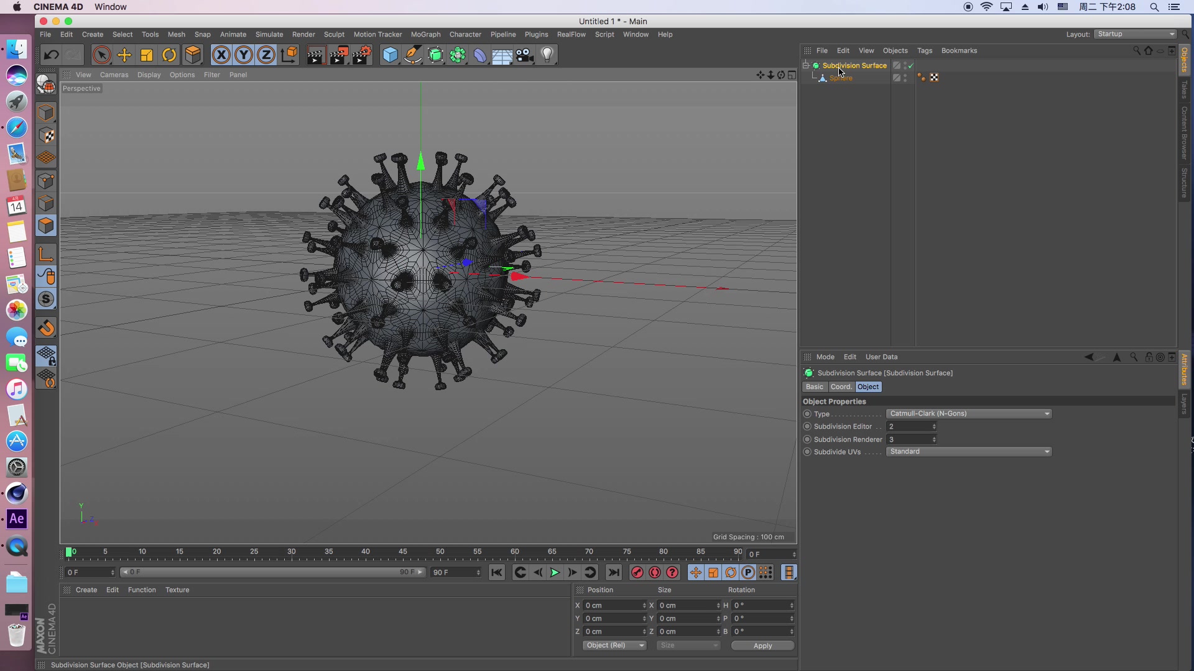Select the Rotate tool
The image size is (1194, 671).
pyautogui.click(x=169, y=55)
